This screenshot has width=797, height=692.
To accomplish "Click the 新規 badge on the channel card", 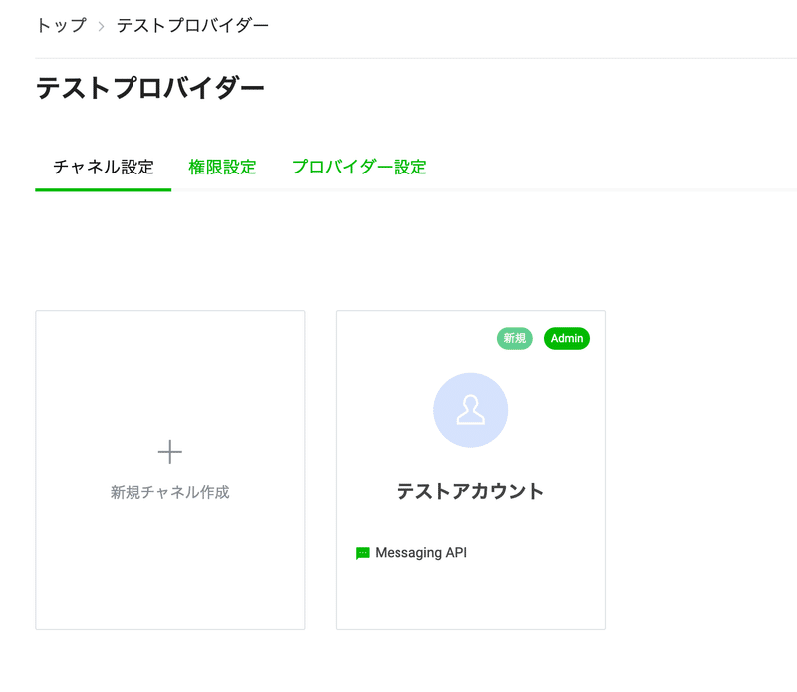I will [514, 339].
